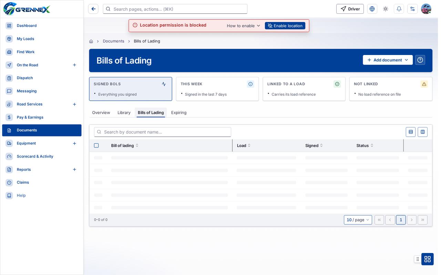Open the display settings sliders icon

click(x=412, y=9)
